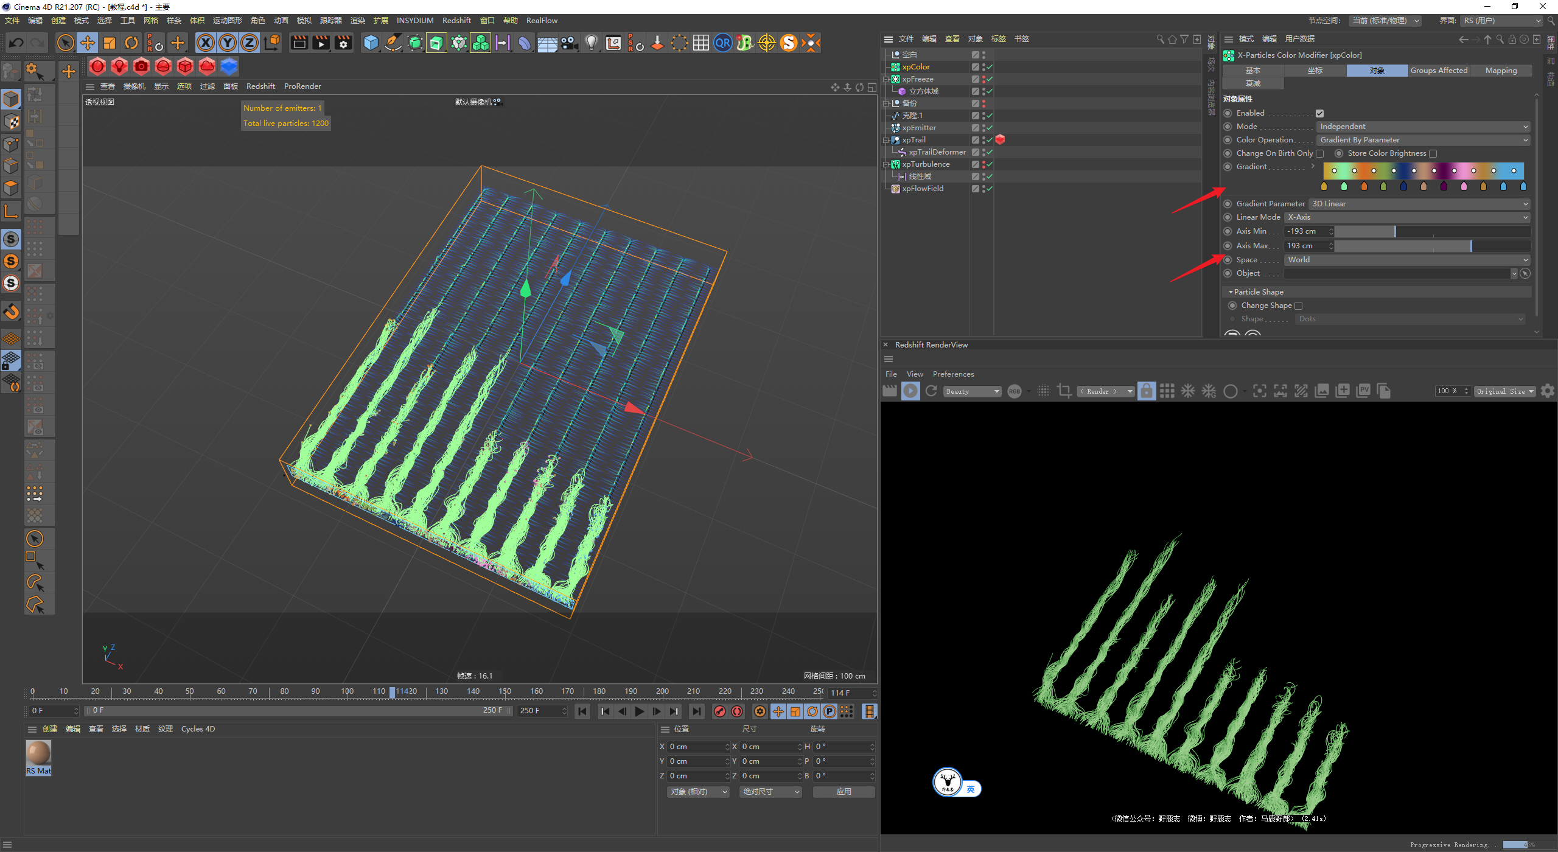Enable Change On Birth Only checkbox
The height and width of the screenshot is (852, 1558).
coord(1319,153)
